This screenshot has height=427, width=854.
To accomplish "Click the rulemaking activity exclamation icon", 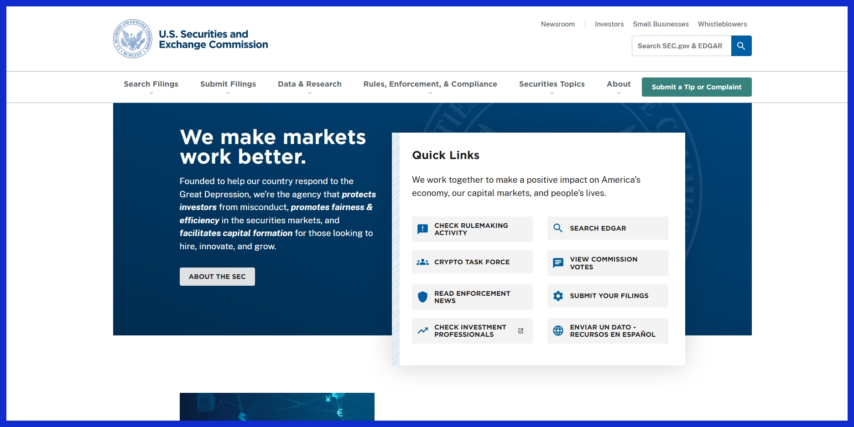I will coord(423,229).
